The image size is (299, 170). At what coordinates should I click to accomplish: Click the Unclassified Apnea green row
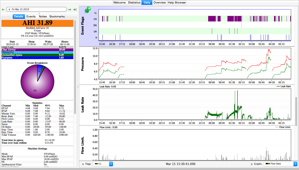(x=37, y=55)
